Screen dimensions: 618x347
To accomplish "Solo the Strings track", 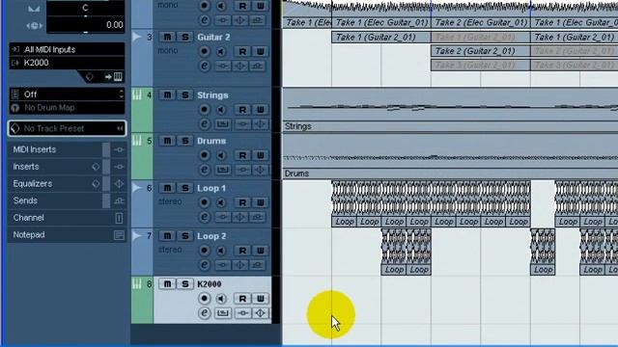I will pos(184,94).
